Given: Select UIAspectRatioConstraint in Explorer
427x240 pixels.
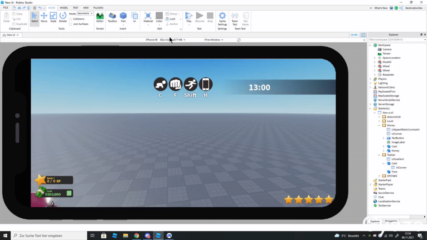Looking at the screenshot, I should click(x=405, y=130).
